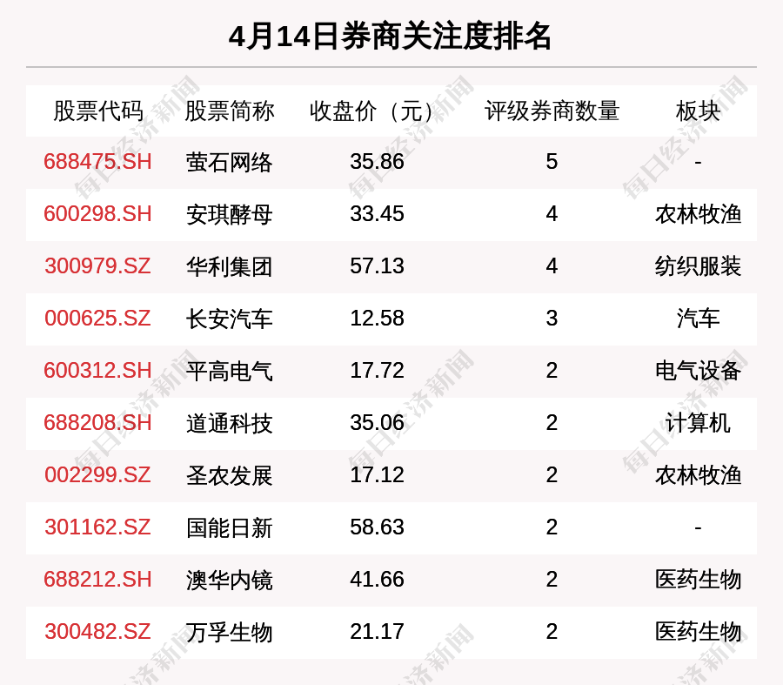Click broker count 2 for 国能日新
The width and height of the screenshot is (783, 685).
[x=552, y=527]
